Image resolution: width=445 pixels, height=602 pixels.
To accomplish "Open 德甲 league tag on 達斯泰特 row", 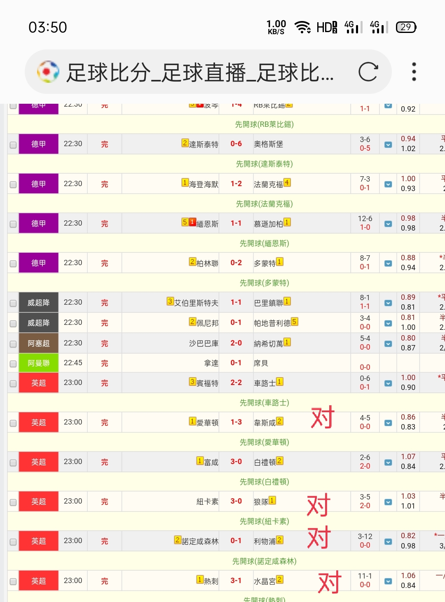I will pyautogui.click(x=39, y=144).
